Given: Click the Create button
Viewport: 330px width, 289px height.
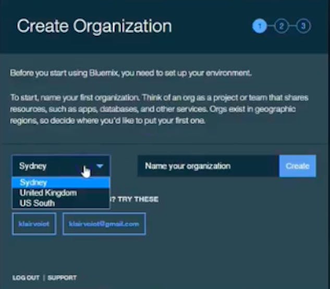Looking at the screenshot, I should click(x=297, y=166).
